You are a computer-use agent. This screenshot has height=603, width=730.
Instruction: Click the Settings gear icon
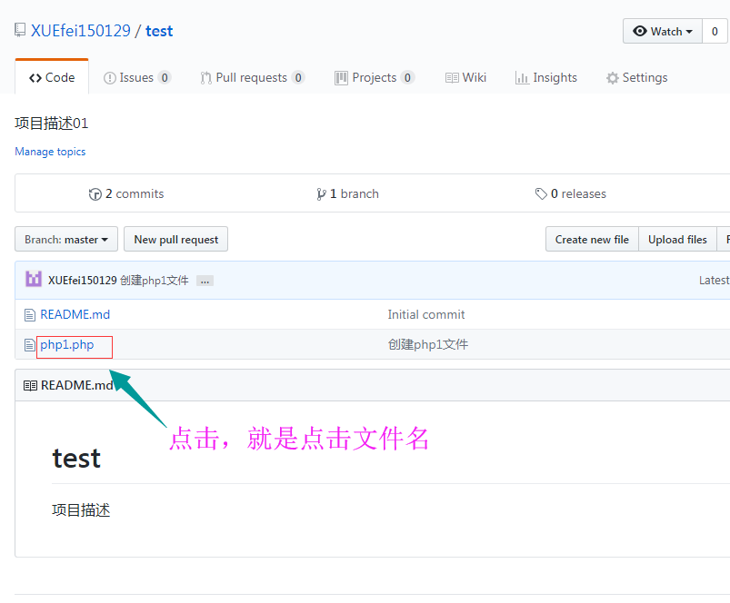(x=613, y=78)
